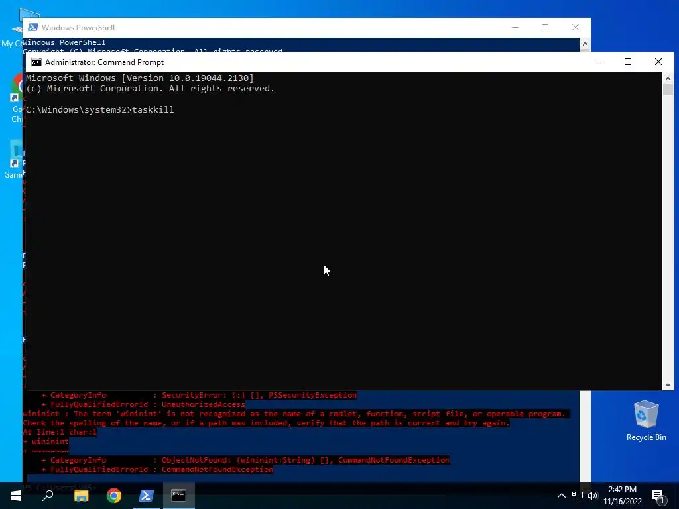
Task: Click the Command Prompt scrollbar thumb
Action: click(668, 89)
